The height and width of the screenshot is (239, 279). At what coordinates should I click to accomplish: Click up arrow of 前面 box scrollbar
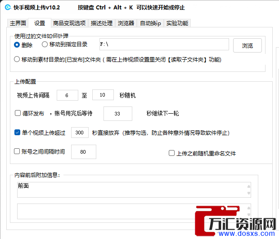click(x=249, y=186)
